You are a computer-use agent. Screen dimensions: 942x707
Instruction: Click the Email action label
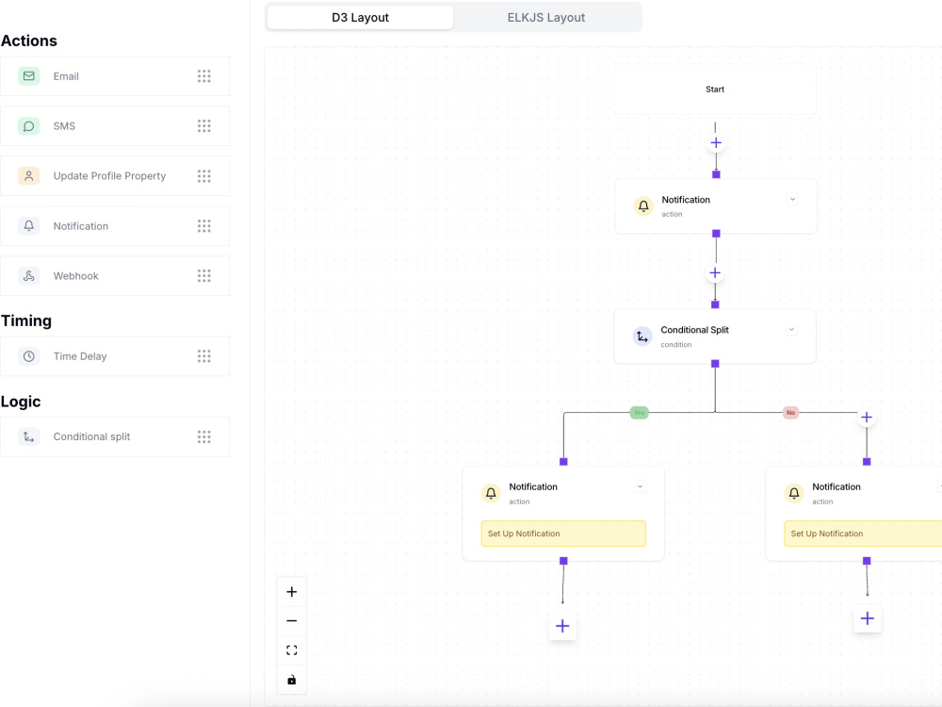pos(66,76)
